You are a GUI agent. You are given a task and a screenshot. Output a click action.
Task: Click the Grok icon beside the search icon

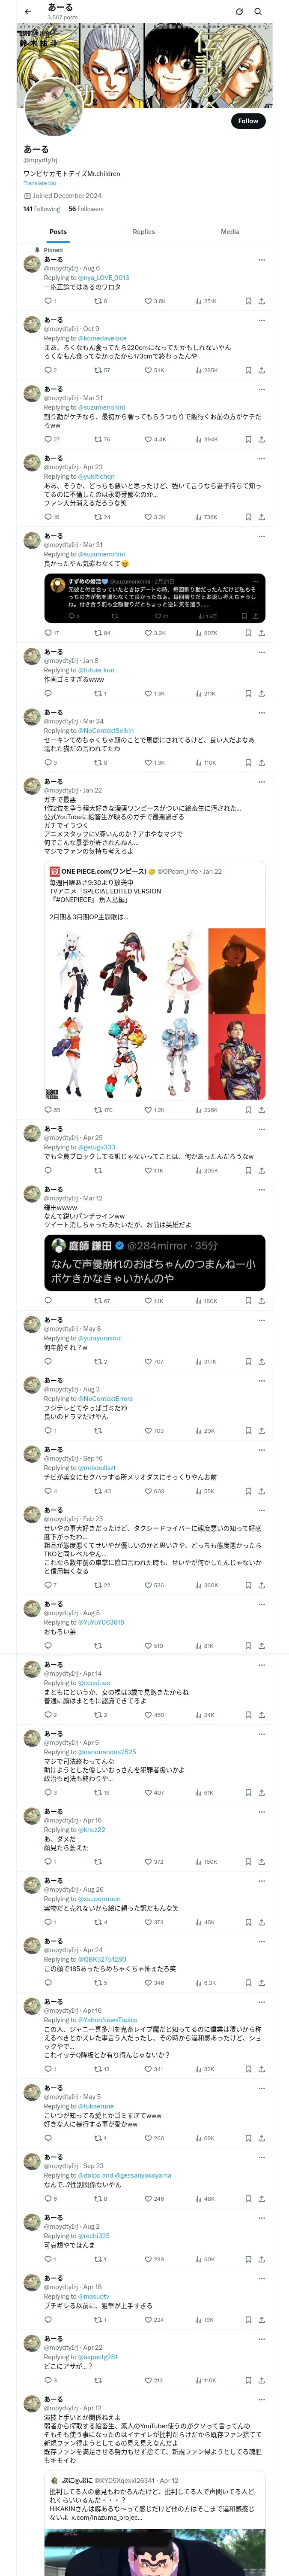click(239, 12)
